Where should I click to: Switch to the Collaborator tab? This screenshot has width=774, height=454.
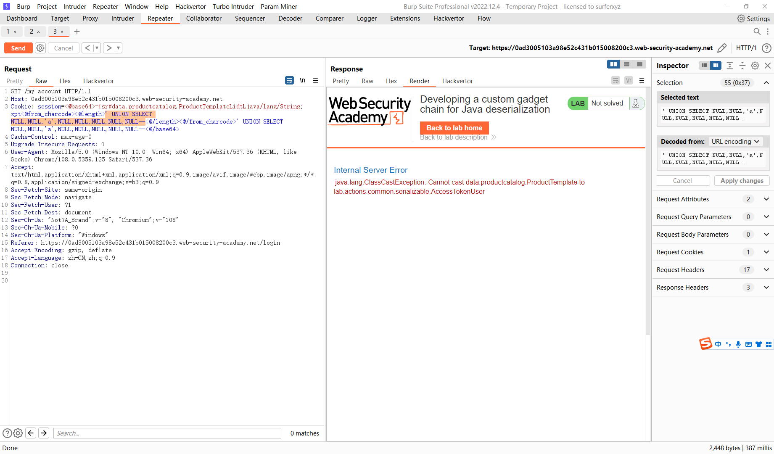[x=203, y=18]
